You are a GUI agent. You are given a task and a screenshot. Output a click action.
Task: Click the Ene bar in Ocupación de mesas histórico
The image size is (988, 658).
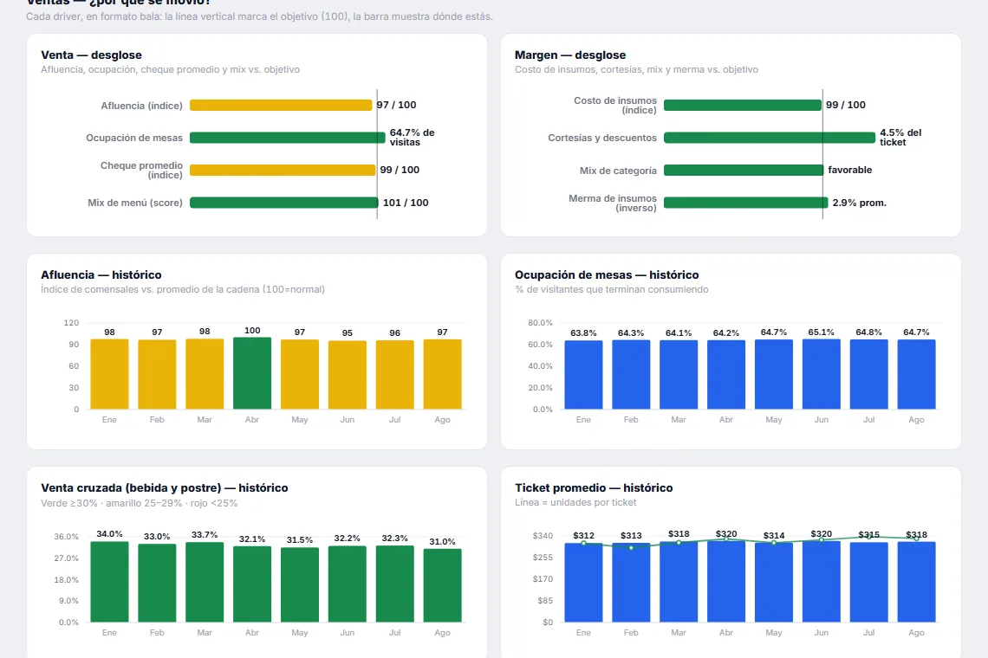tap(583, 375)
